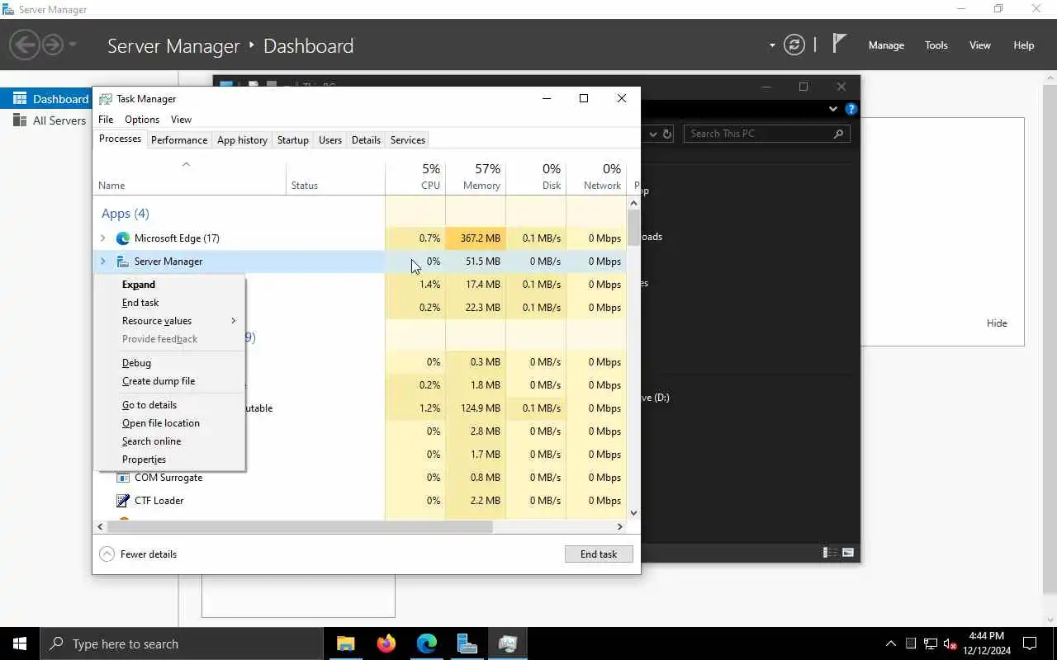Open the Help menu in Server Manager
Screen dimensions: 1057x660
pos(1024,45)
